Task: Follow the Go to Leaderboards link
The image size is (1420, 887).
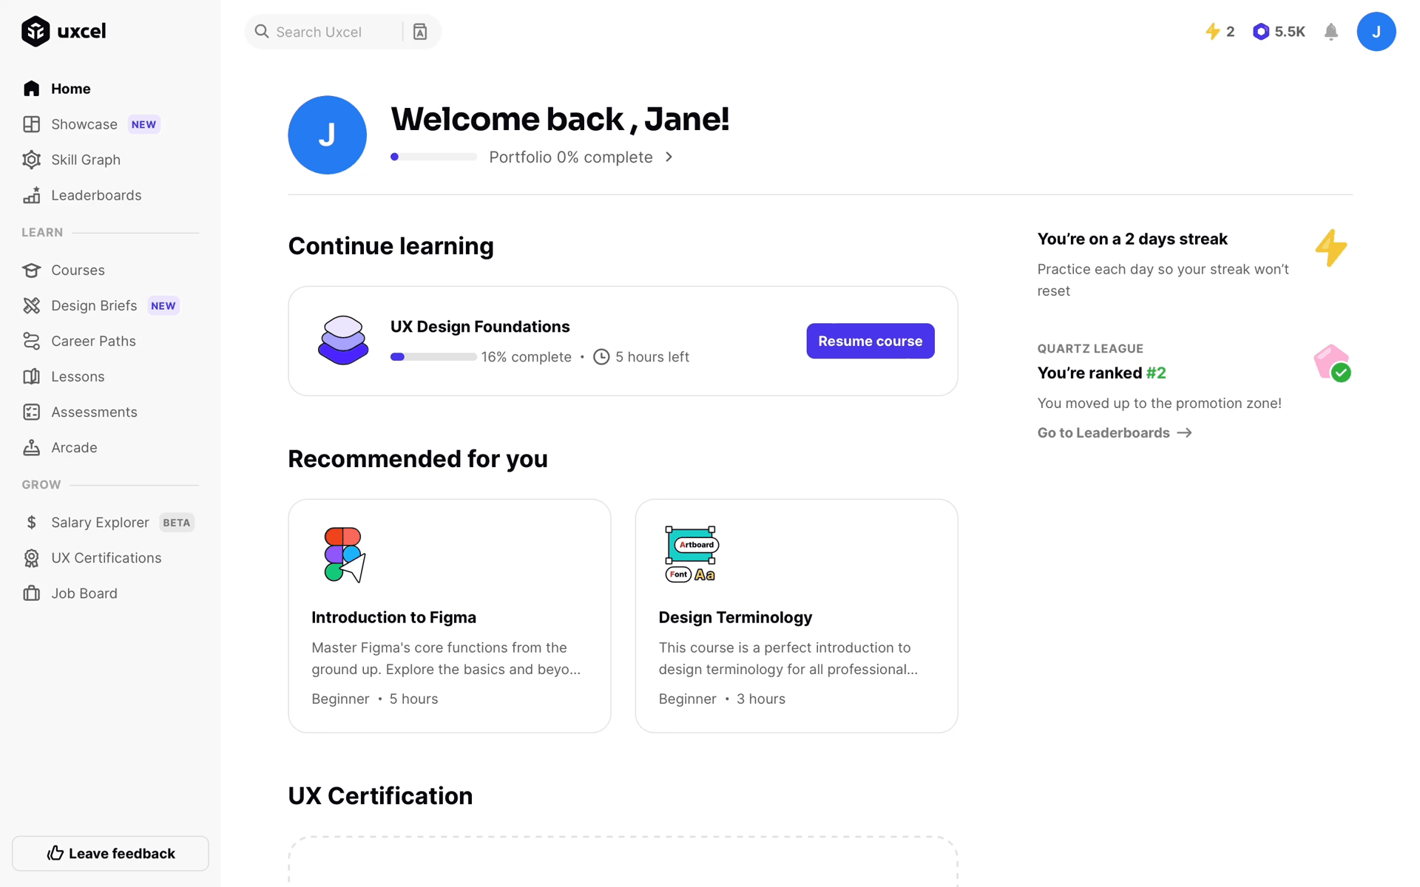Action: [x=1115, y=432]
